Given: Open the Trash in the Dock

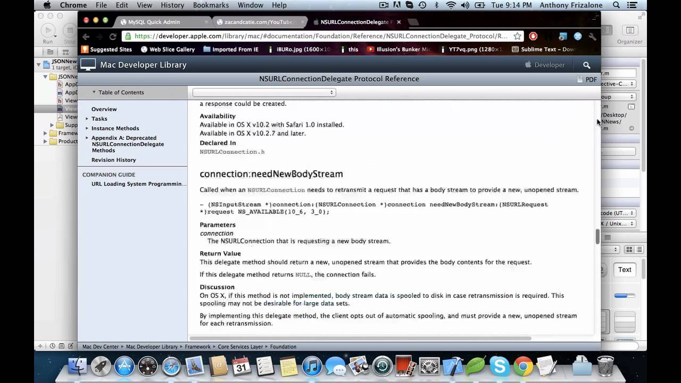Looking at the screenshot, I should pyautogui.click(x=605, y=366).
